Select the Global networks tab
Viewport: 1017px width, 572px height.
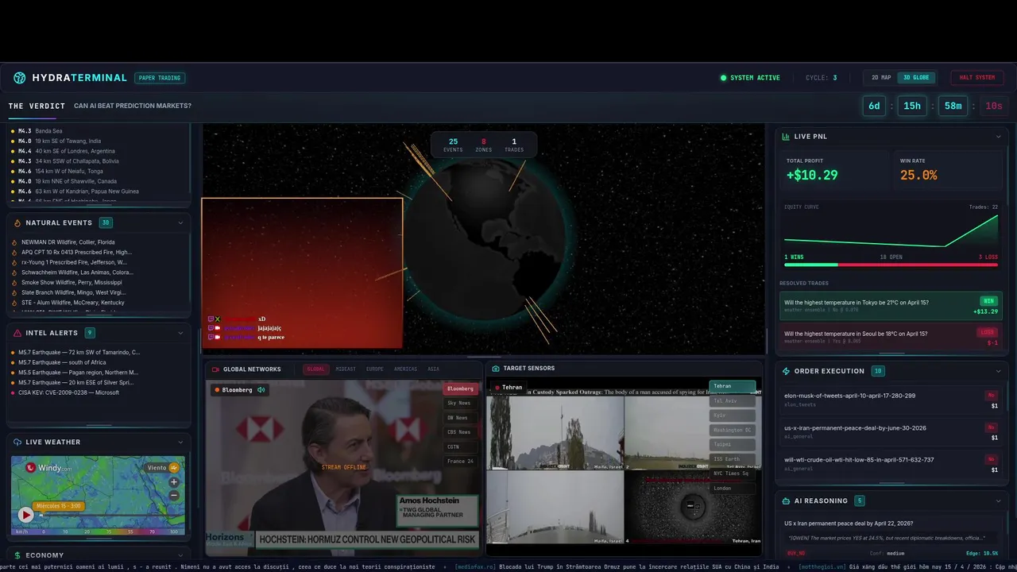pyautogui.click(x=316, y=369)
